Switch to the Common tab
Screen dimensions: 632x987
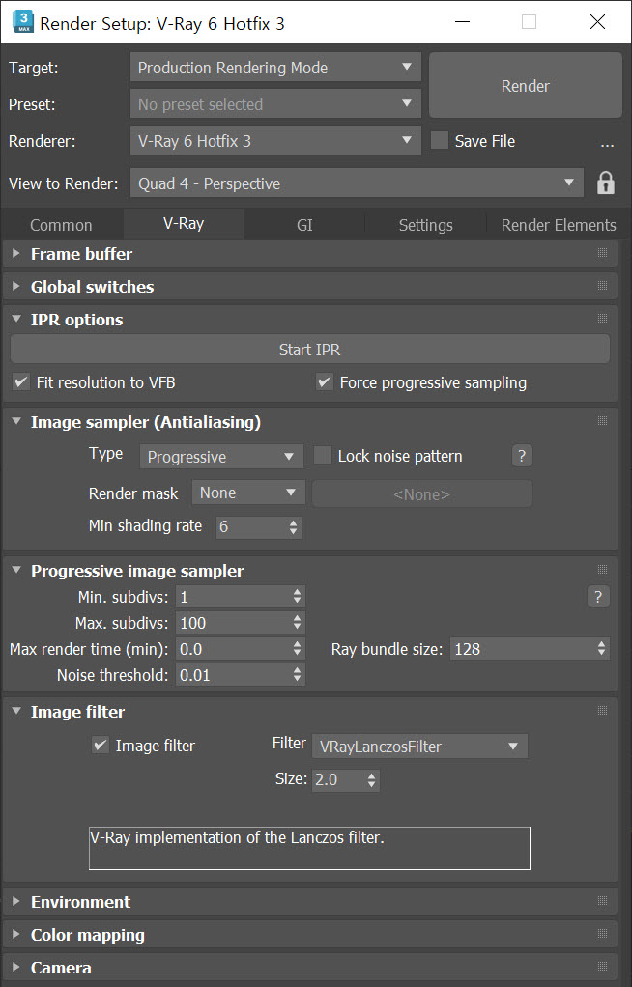click(61, 225)
